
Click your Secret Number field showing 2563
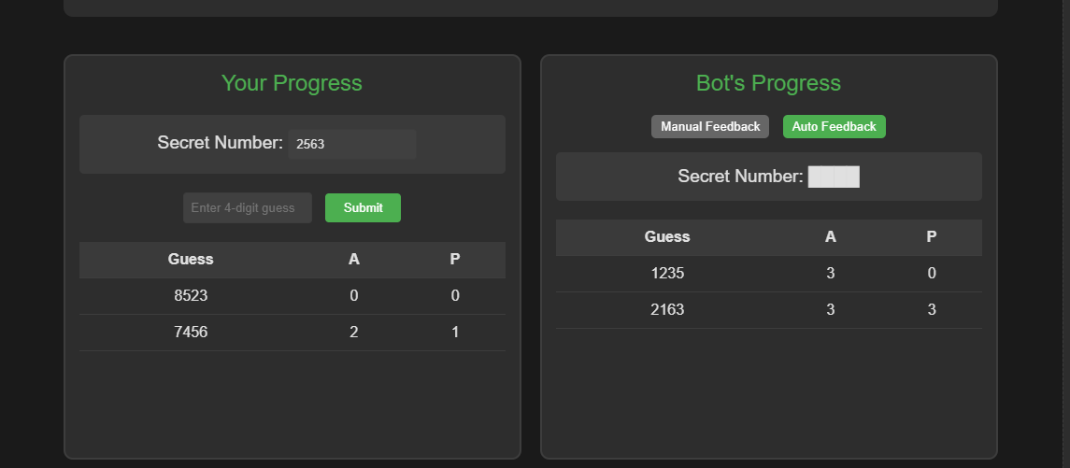351,144
